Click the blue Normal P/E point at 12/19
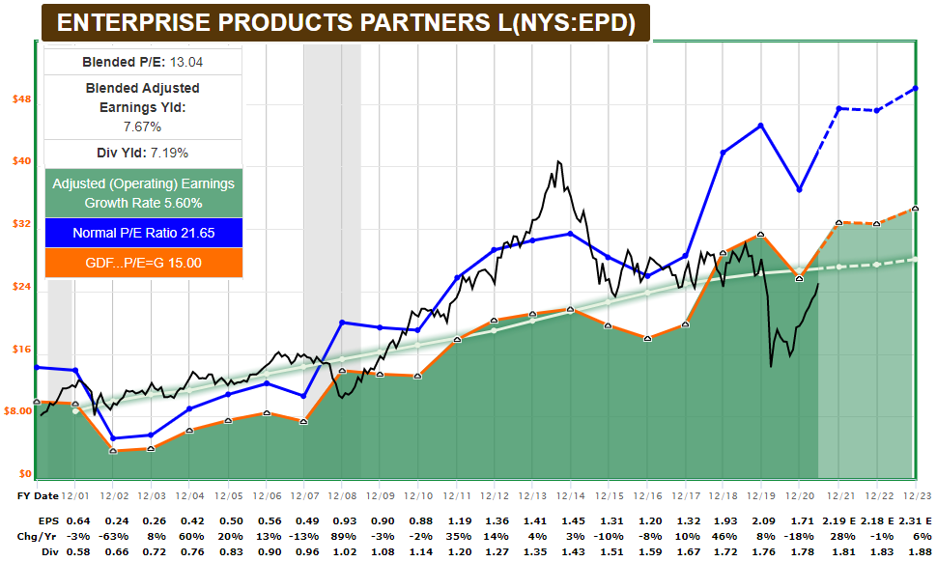Viewport: 937px width, 562px height. 761,126
